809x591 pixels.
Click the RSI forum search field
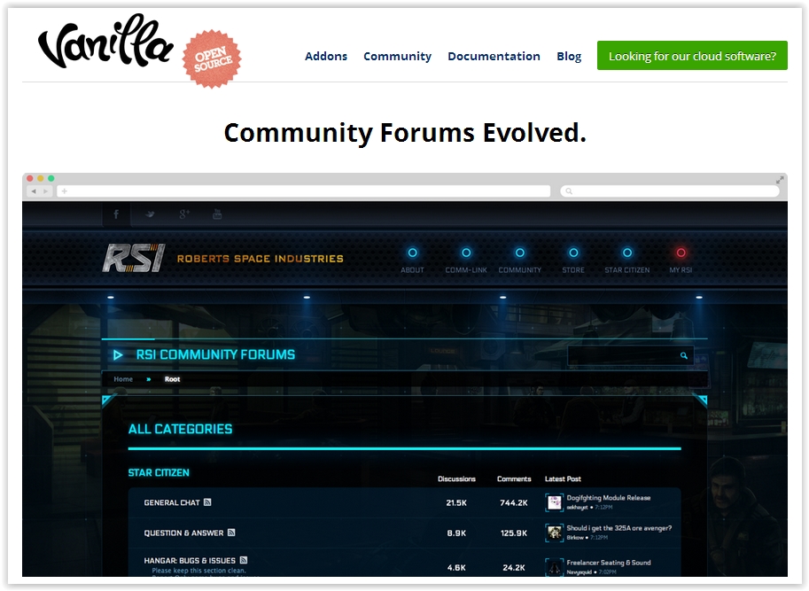click(630, 355)
